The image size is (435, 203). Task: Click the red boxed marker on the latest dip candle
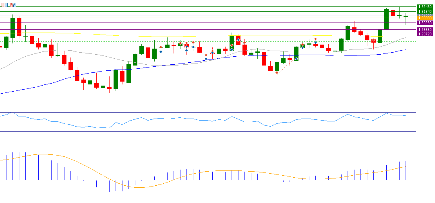[x=373, y=40]
